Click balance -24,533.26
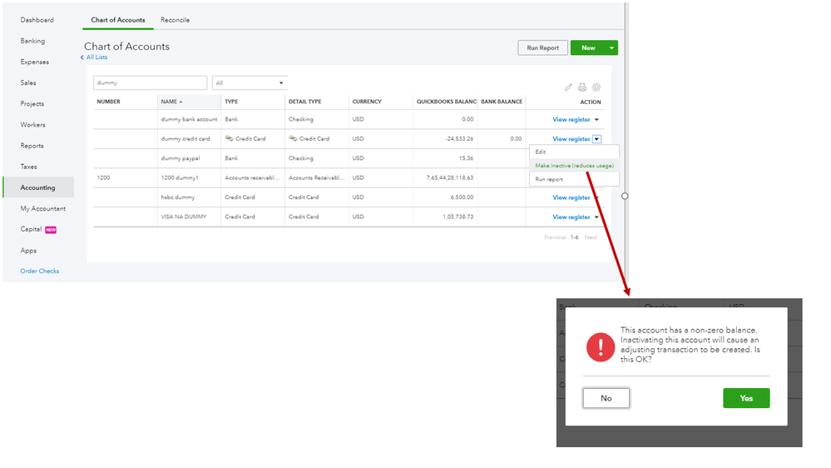Viewport: 831px width, 468px height. point(459,139)
